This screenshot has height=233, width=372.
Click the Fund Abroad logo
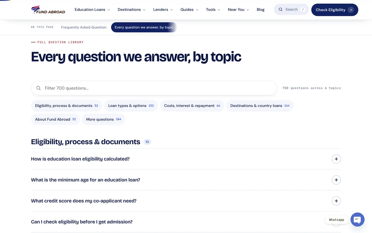[48, 10]
